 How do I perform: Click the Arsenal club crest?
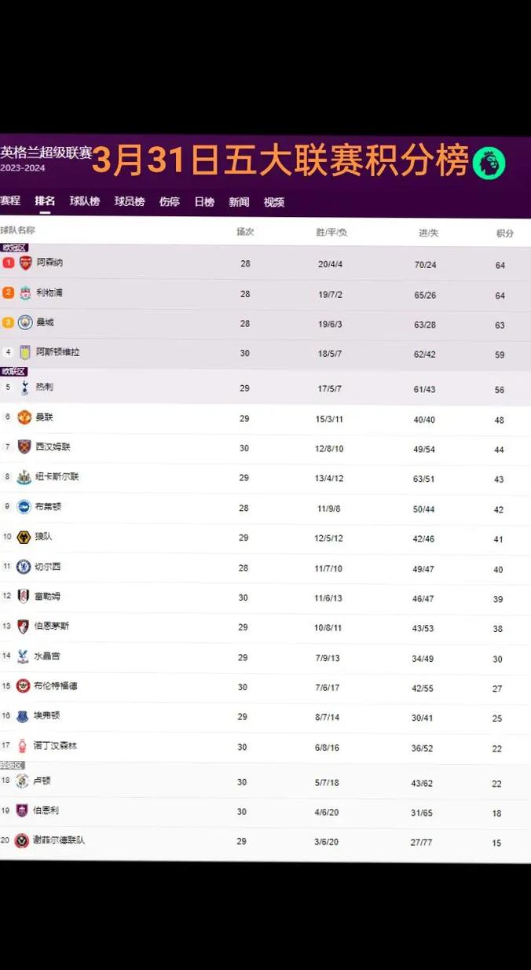pos(26,263)
